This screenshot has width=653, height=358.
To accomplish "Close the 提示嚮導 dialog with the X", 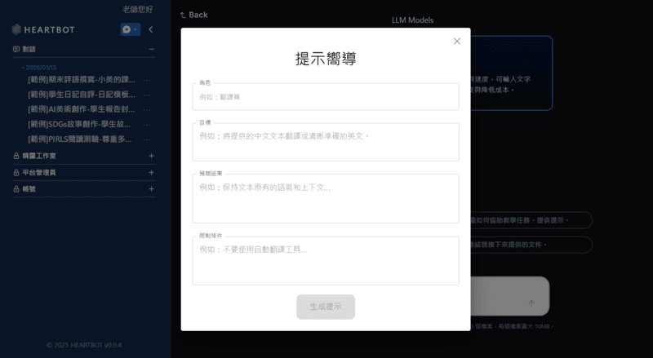I will (x=456, y=42).
